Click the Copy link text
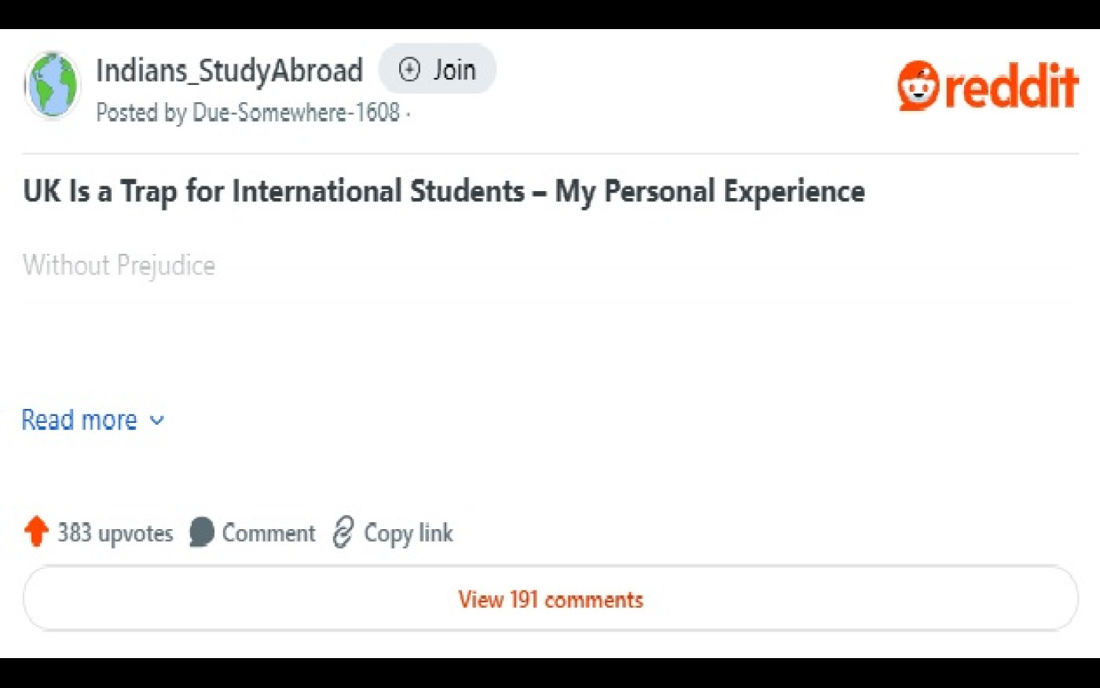1100x688 pixels. tap(409, 533)
